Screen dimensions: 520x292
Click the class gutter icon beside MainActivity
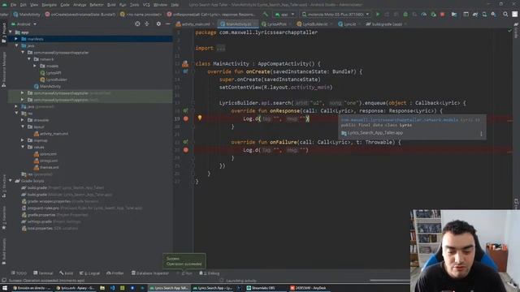click(x=185, y=63)
